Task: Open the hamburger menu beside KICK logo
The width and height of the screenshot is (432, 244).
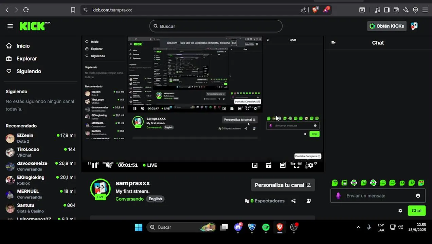Action: 10,26
